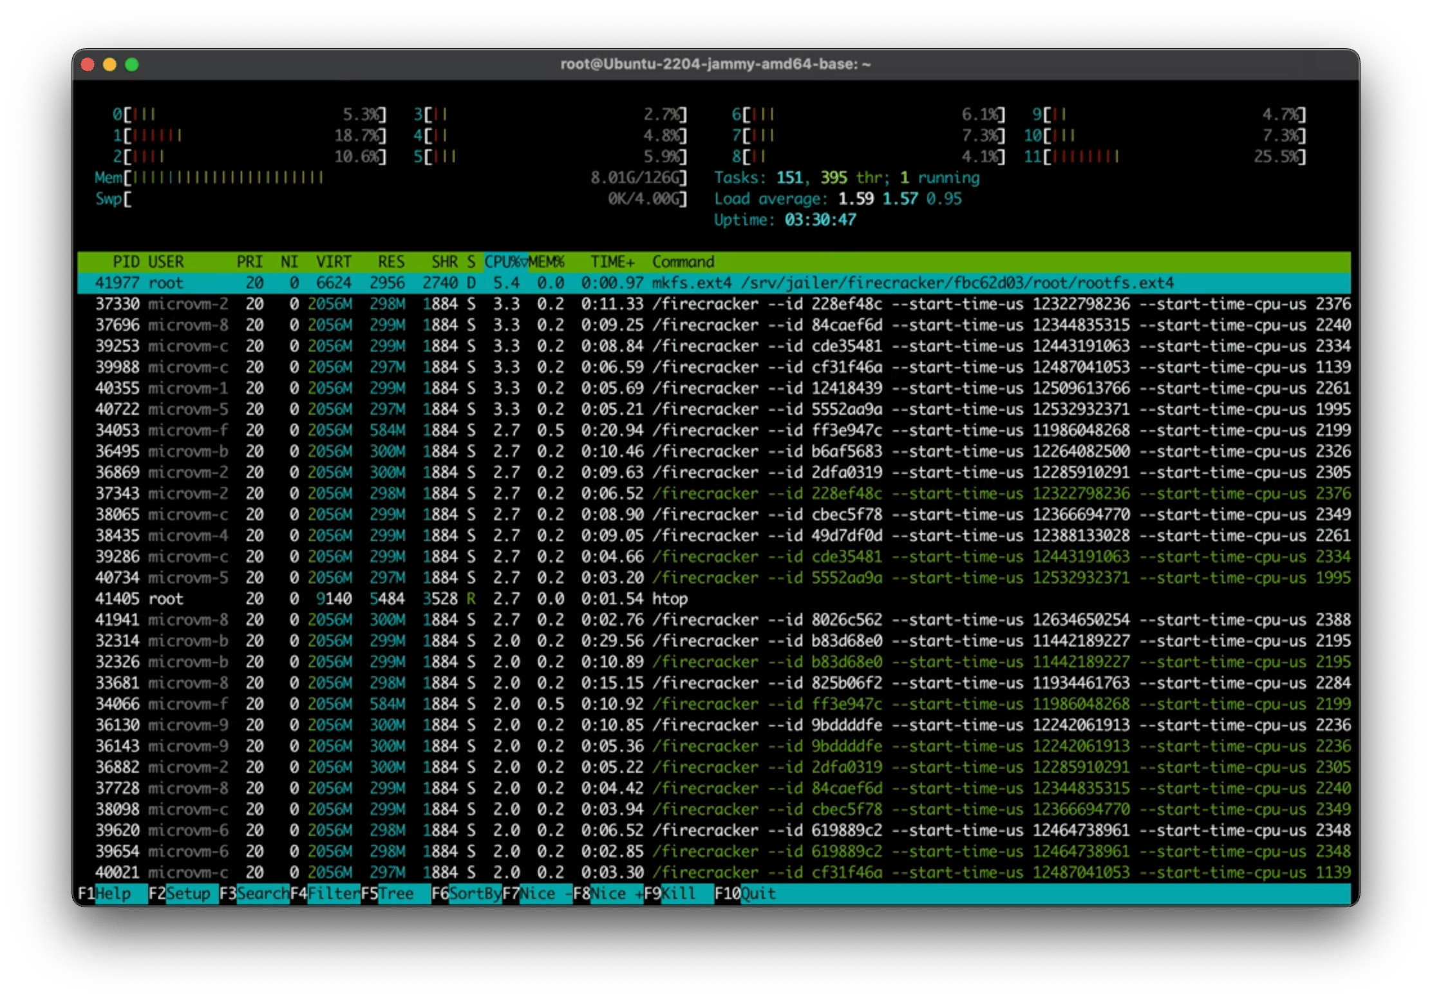Click the yellow minimize window button
Viewport: 1432px width, 1002px height.
(109, 64)
